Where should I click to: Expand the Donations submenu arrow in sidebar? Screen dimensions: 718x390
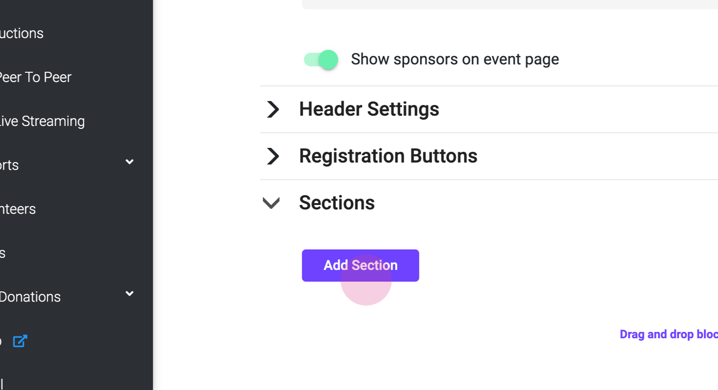click(x=129, y=294)
